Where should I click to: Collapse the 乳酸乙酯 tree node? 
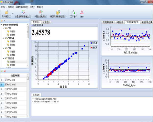(x=4, y=58)
